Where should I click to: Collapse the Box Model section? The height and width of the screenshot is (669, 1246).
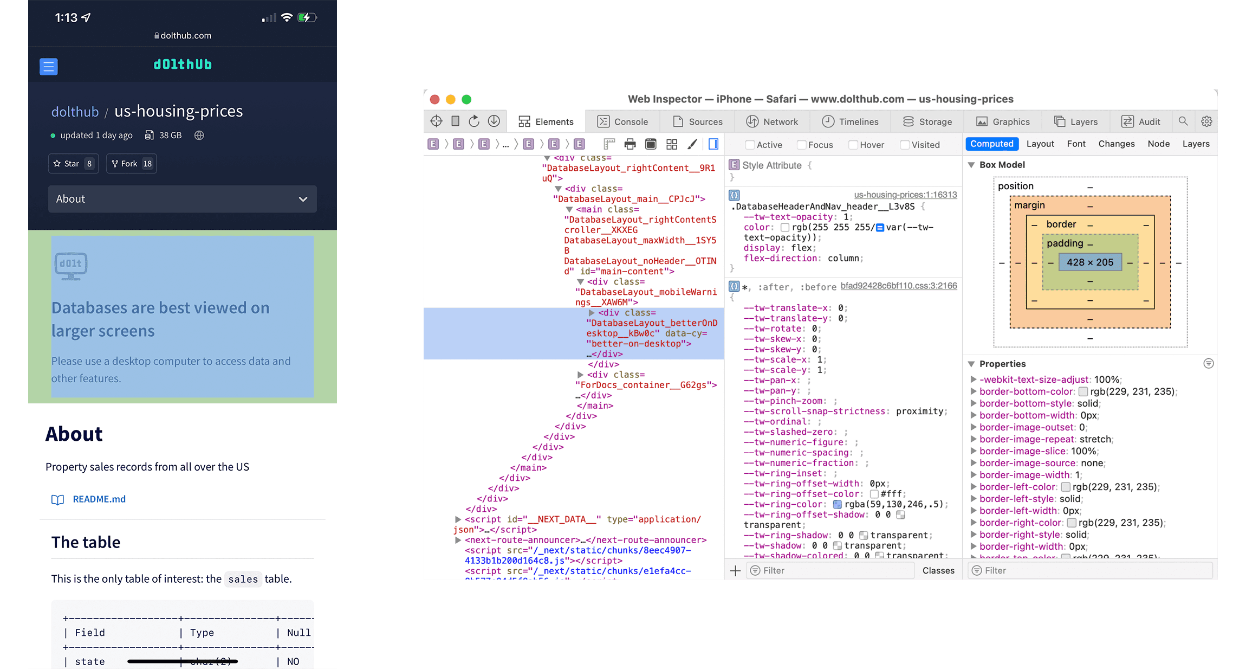pyautogui.click(x=971, y=165)
